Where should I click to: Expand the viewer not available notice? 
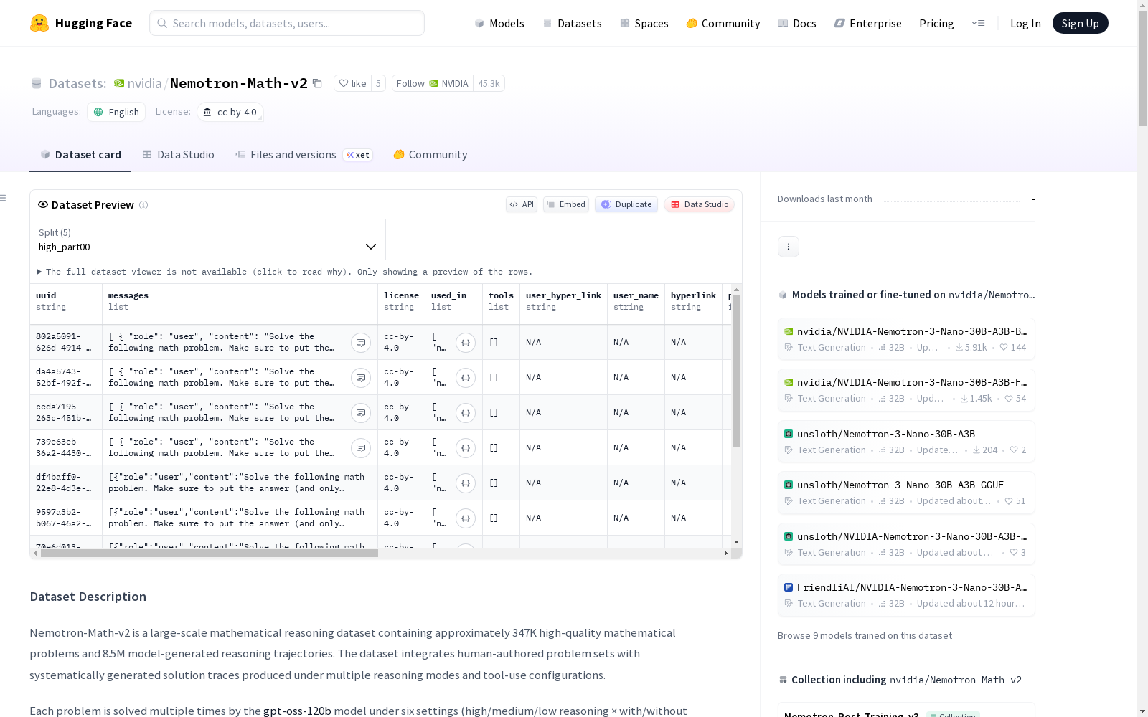pyautogui.click(x=285, y=272)
